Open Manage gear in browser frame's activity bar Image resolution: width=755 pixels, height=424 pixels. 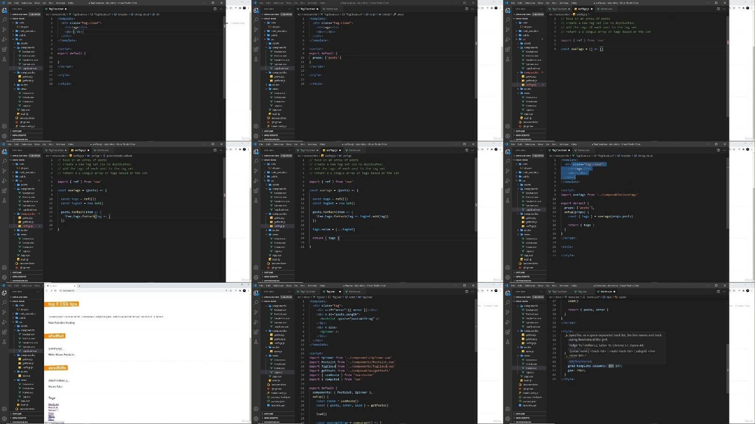(4, 419)
